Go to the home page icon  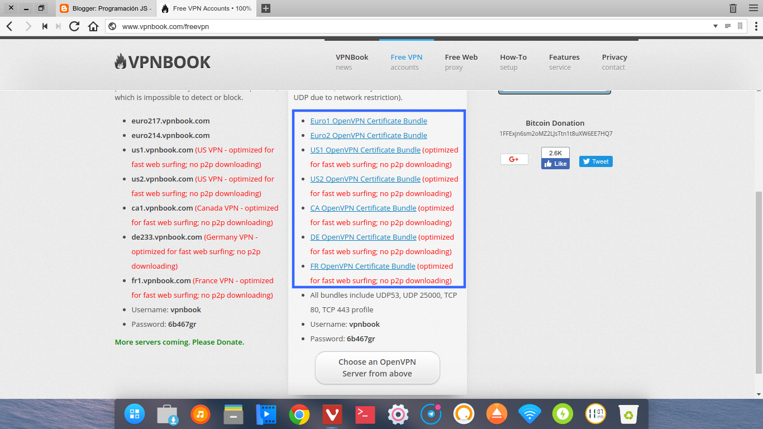pyautogui.click(x=93, y=26)
